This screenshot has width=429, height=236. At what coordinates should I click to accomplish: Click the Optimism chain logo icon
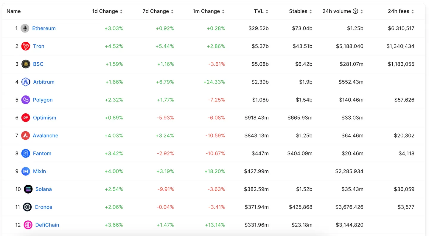pos(26,118)
